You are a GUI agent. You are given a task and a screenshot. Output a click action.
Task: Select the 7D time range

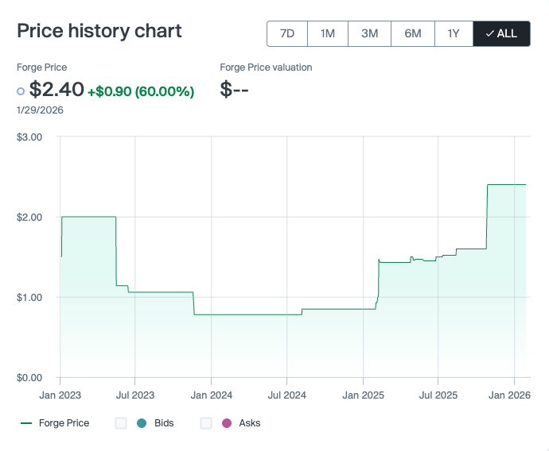pyautogui.click(x=287, y=33)
